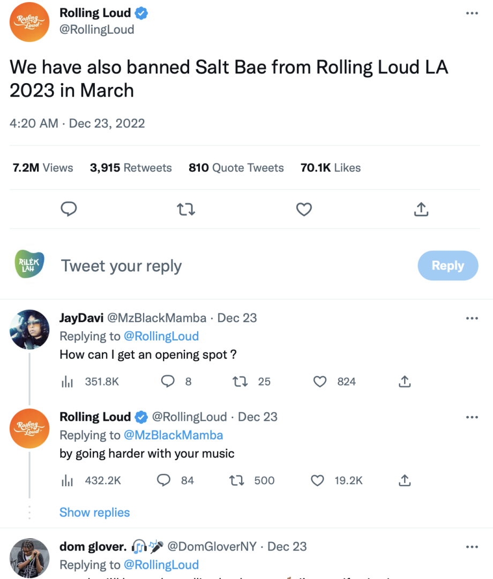Like the reply with 19.2K likes
The width and height of the screenshot is (493, 579).
click(318, 481)
